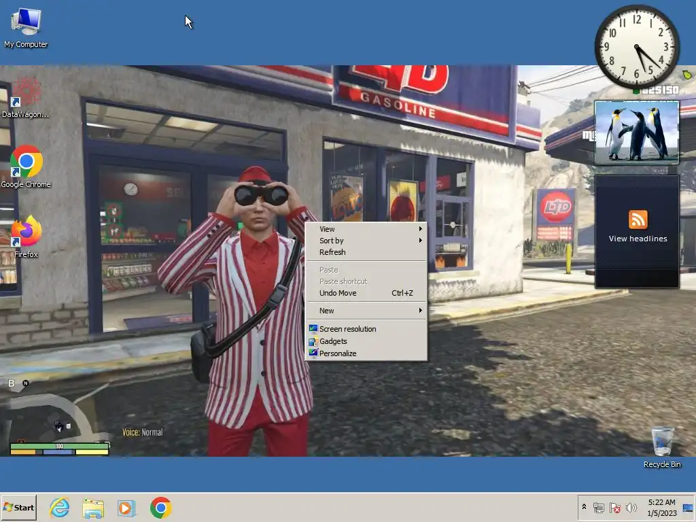This screenshot has height=522, width=696.
Task: Select the Firefox desktop shortcut
Action: (x=26, y=236)
